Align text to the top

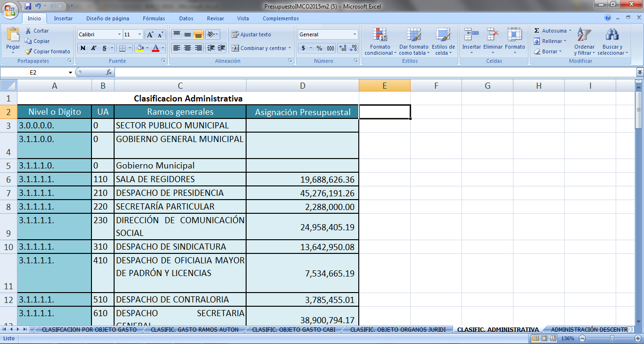177,34
